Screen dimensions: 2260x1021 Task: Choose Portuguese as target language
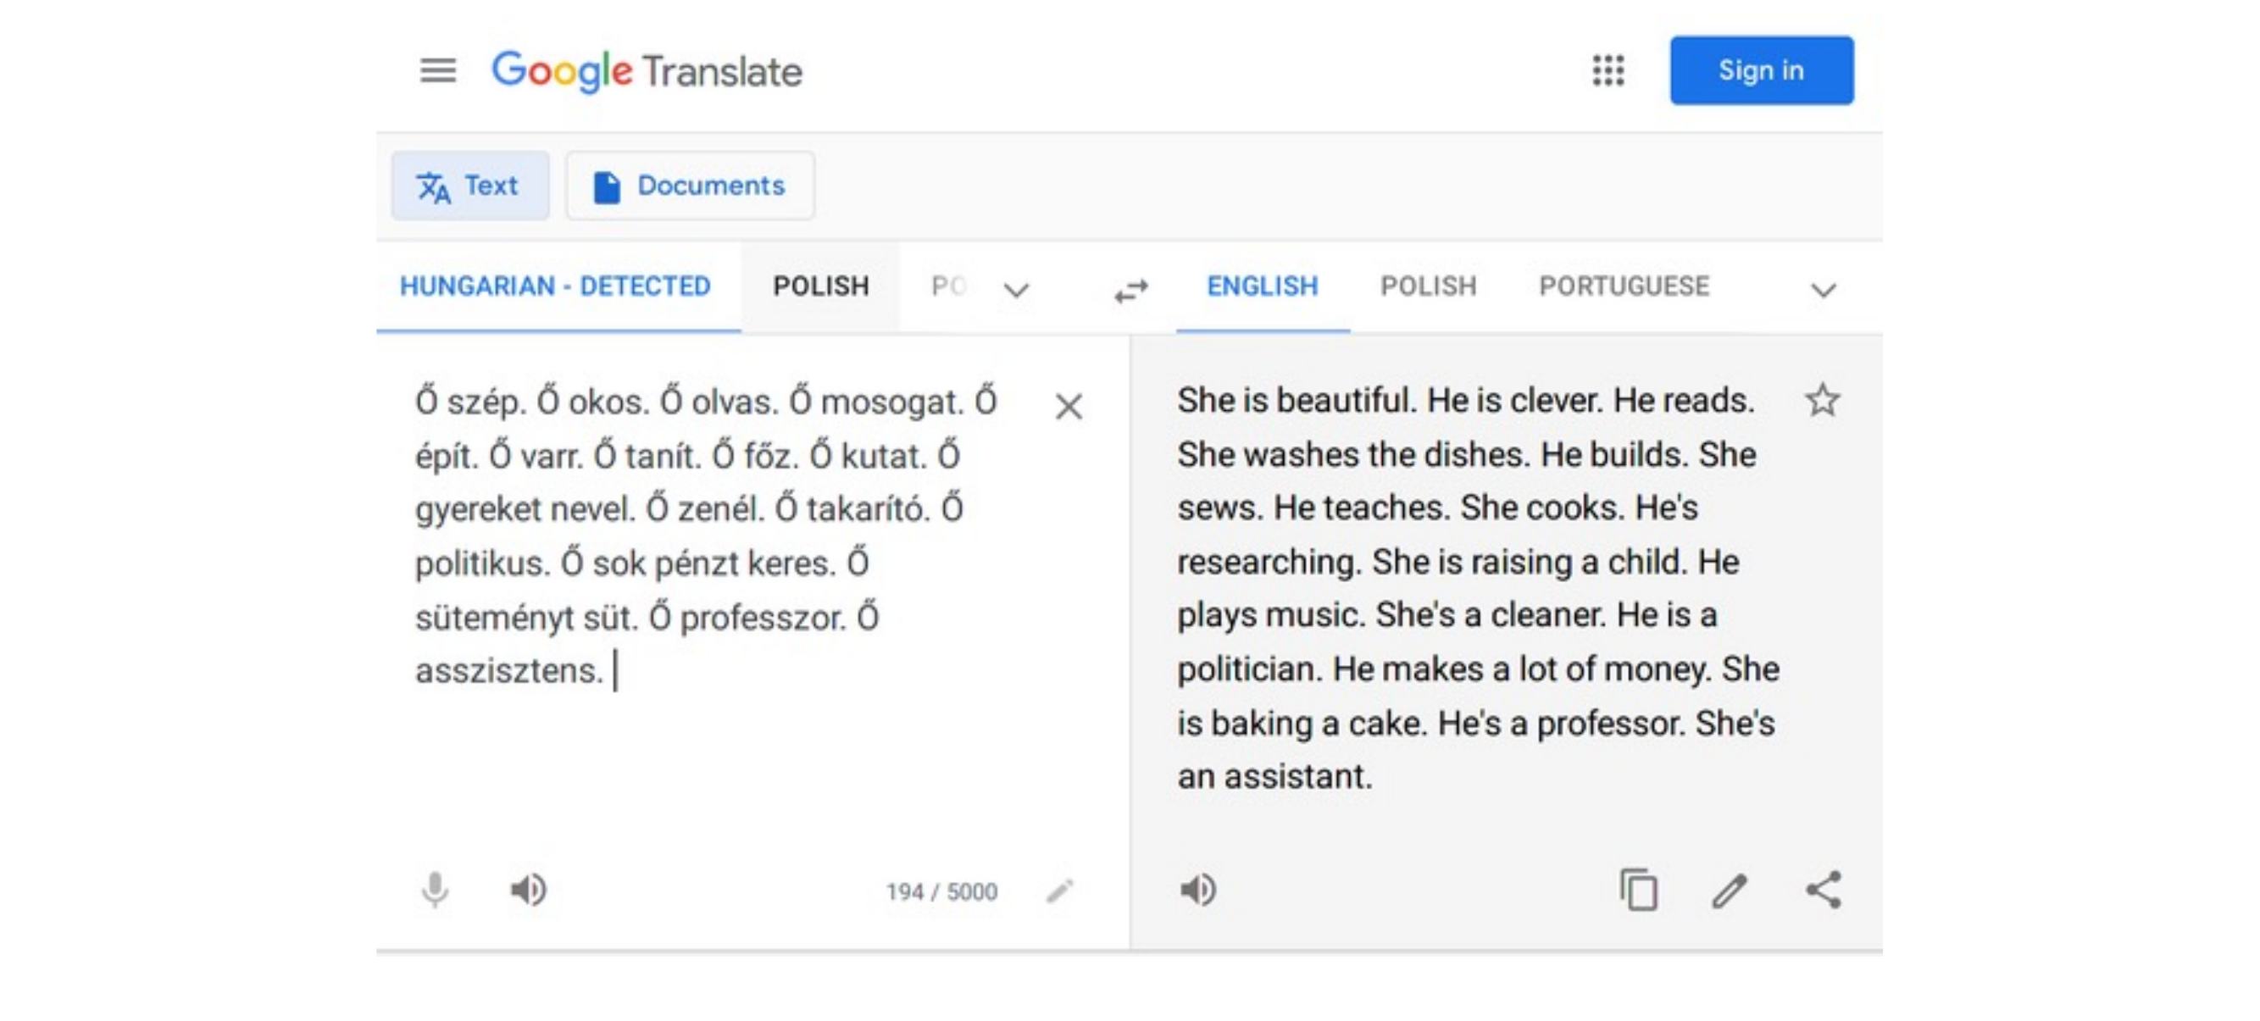(1623, 286)
